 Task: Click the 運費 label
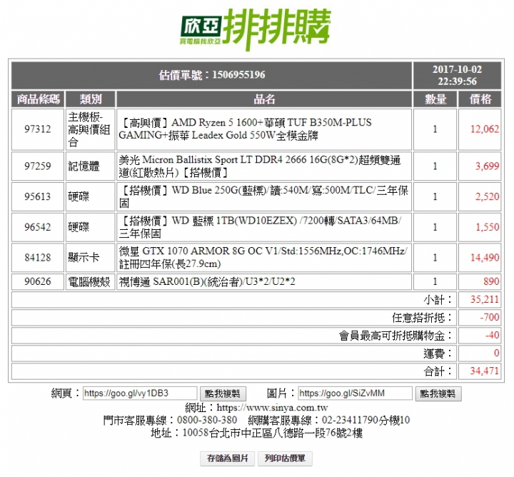coord(438,353)
